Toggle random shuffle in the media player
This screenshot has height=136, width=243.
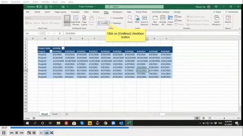point(52,133)
